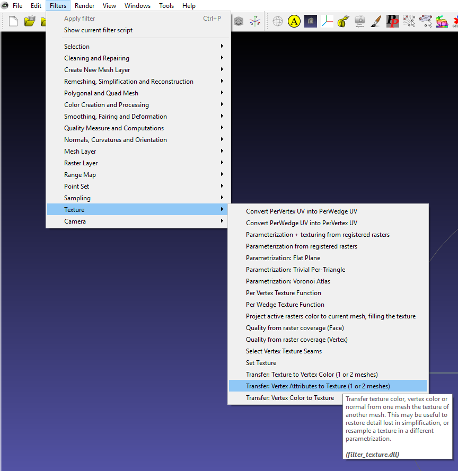Choose Per Vertex Texture Function
This screenshot has height=471, width=458.
[328, 293]
